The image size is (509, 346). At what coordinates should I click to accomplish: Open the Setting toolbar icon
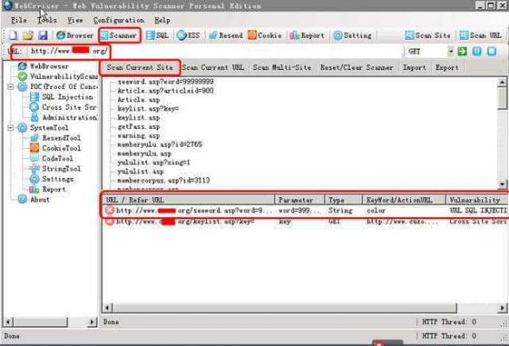pos(352,35)
